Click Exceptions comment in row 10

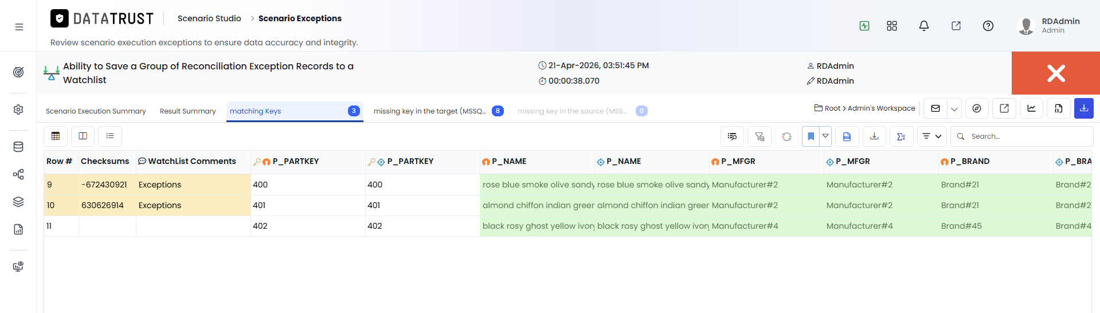[193, 205]
